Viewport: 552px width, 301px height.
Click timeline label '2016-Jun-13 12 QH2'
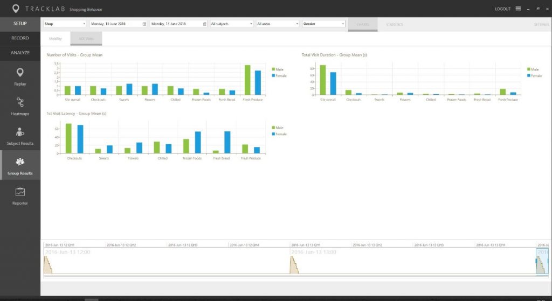pos(121,245)
